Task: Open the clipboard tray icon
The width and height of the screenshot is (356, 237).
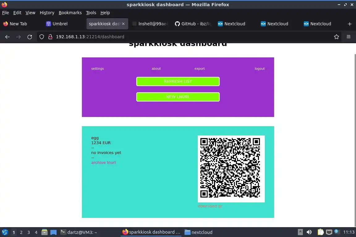Action: point(320,232)
